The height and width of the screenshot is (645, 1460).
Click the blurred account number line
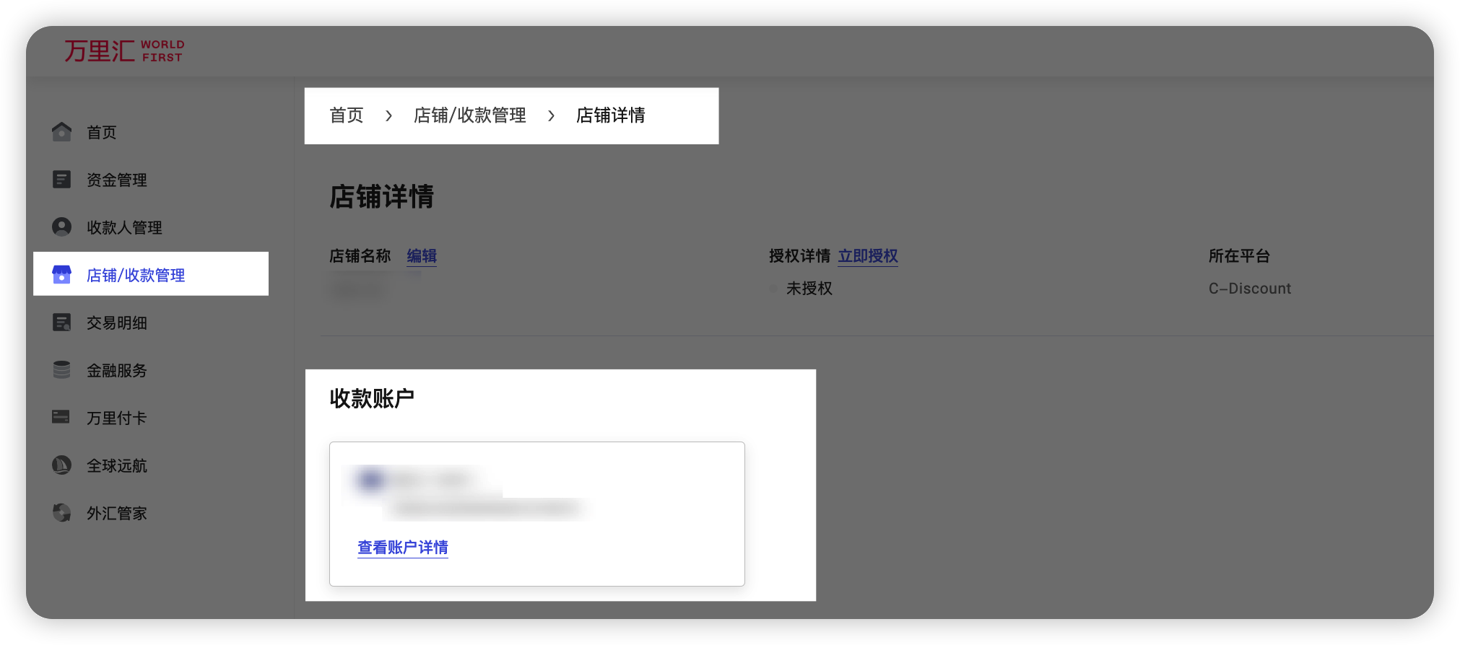click(488, 509)
